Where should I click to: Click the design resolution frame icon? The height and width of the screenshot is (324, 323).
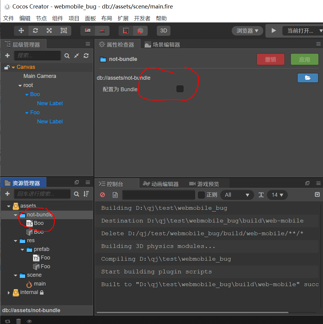pyautogui.click(x=126, y=31)
